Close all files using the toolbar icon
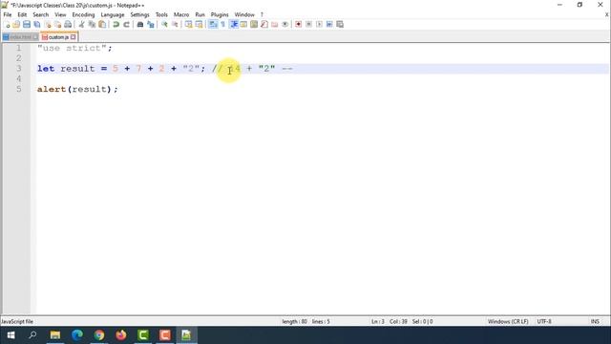Image resolution: width=611 pixels, height=344 pixels. 57,25
